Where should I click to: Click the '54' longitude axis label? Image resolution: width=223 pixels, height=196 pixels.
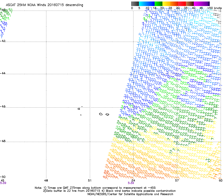(133, 181)
